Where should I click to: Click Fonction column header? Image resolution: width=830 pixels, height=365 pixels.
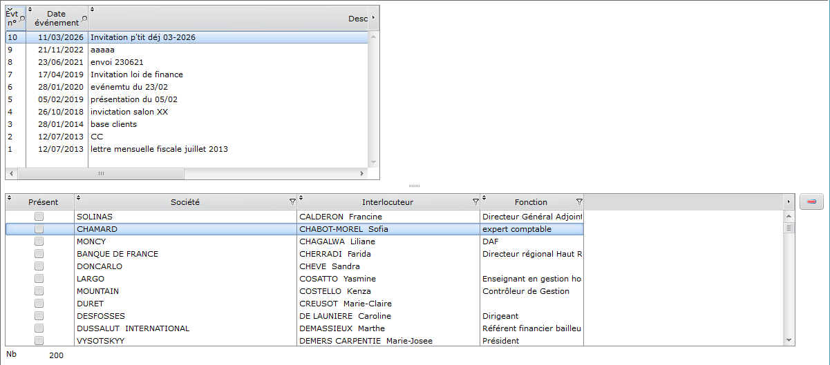pyautogui.click(x=531, y=202)
